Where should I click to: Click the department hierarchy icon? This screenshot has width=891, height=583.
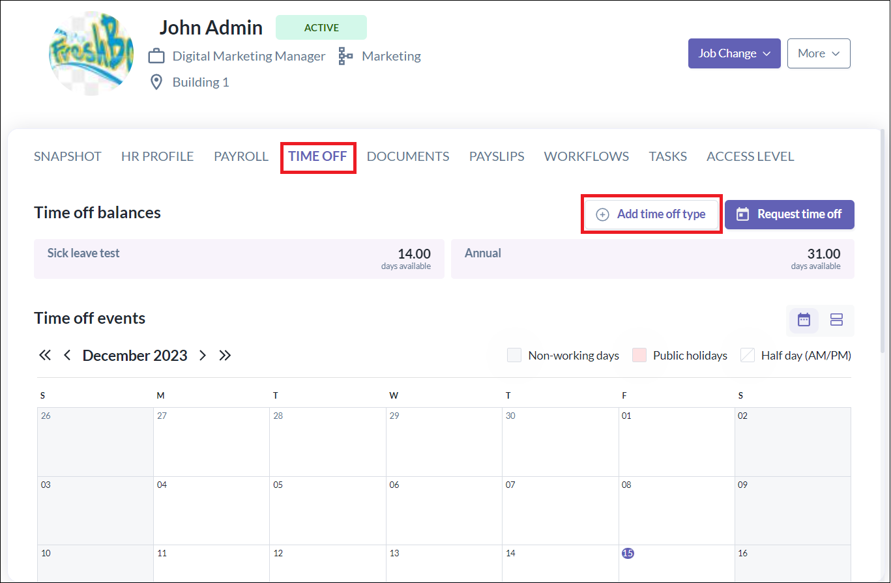pyautogui.click(x=345, y=56)
